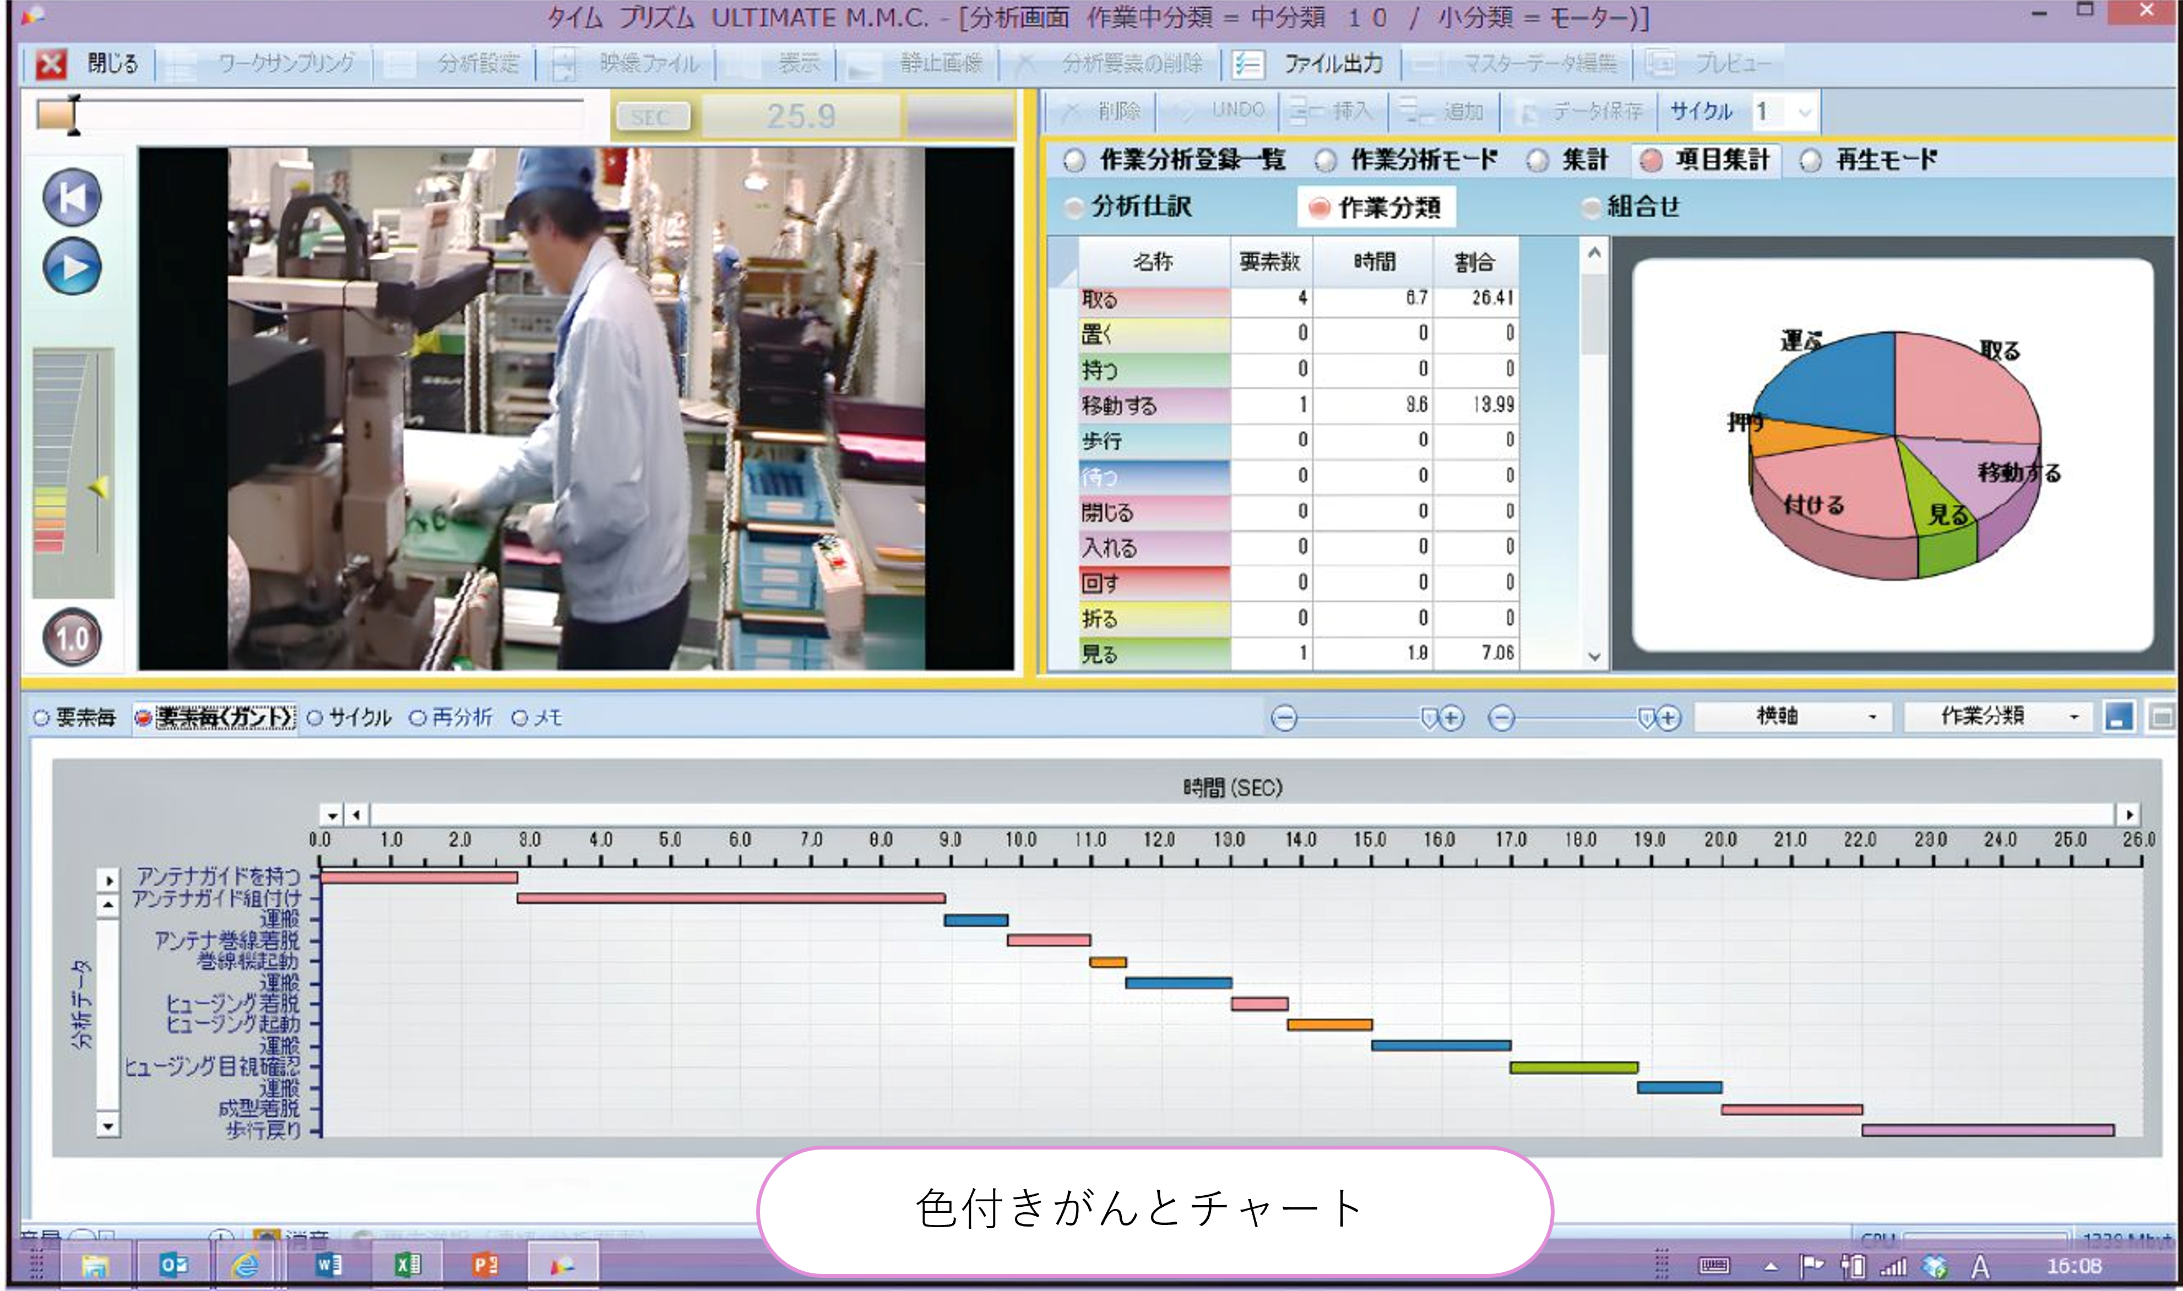Select the 再分析 radio button
2183x1291 pixels.
pos(417,718)
